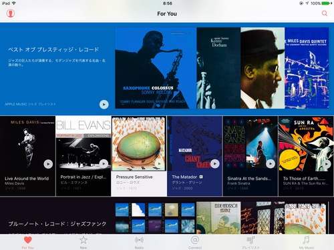Open the account profile icon
334x250 pixels.
[x=11, y=13]
